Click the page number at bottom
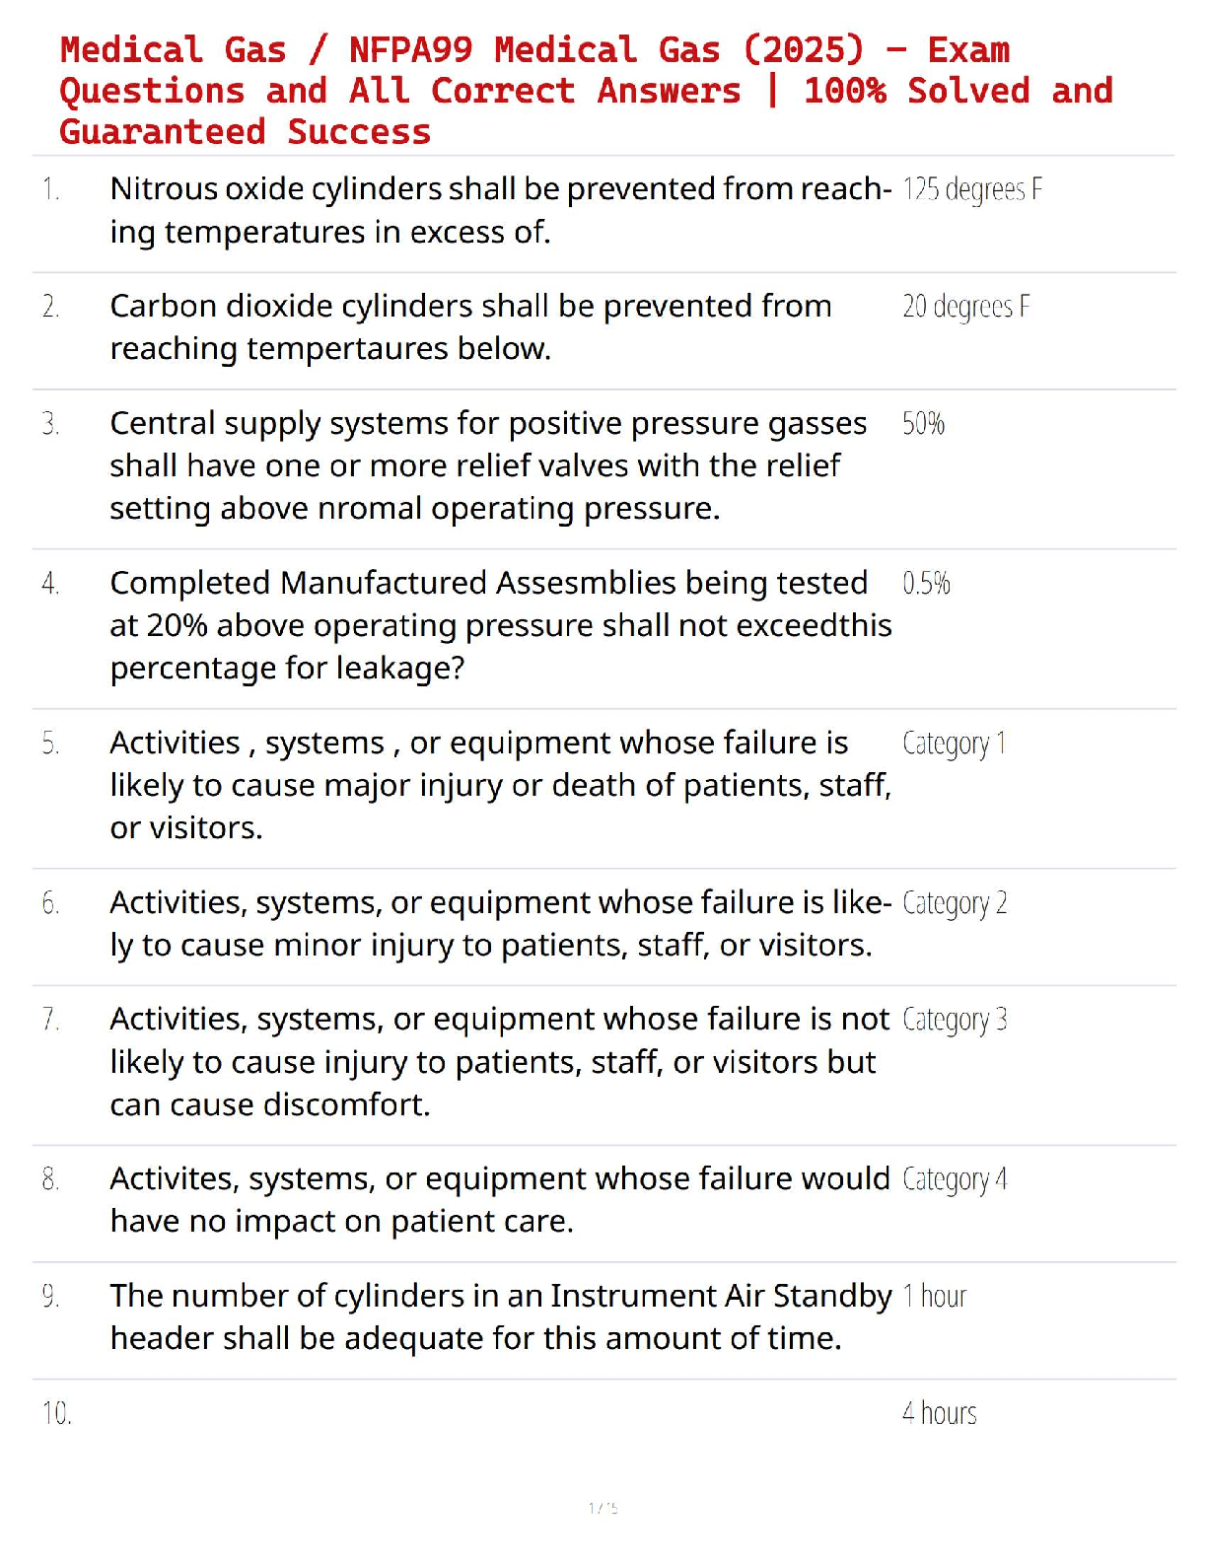The image size is (1207, 1562). (603, 1508)
